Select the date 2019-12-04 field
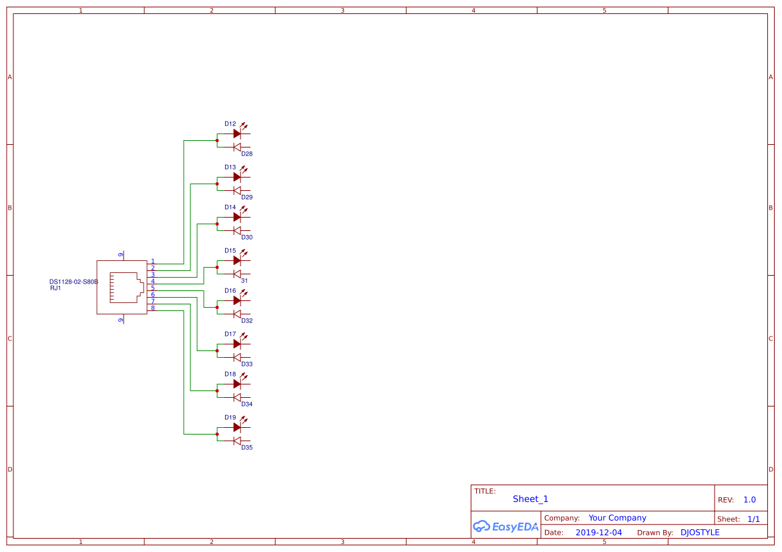The image size is (782, 552). (x=598, y=533)
